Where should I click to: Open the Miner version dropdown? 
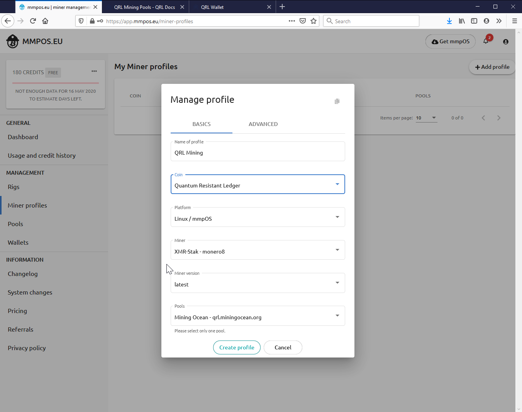(258, 283)
